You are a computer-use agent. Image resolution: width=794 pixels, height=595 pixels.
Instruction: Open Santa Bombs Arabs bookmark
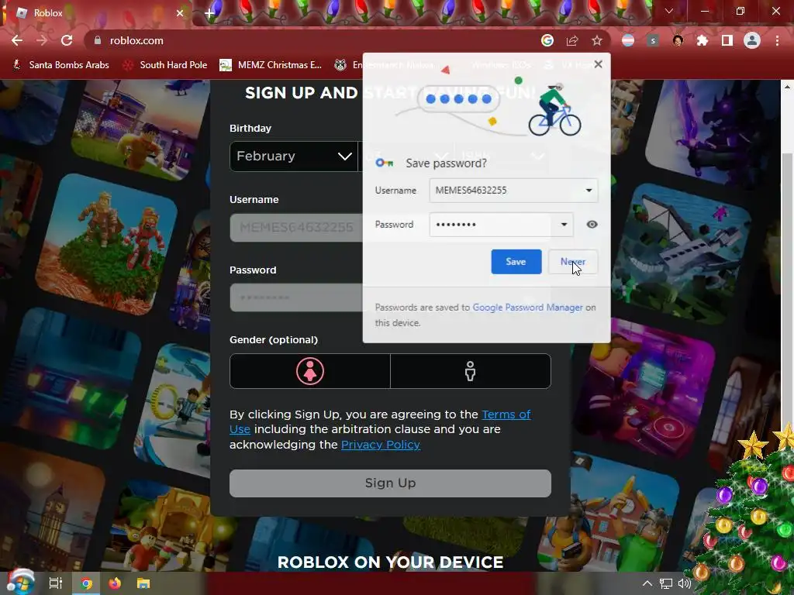60,65
